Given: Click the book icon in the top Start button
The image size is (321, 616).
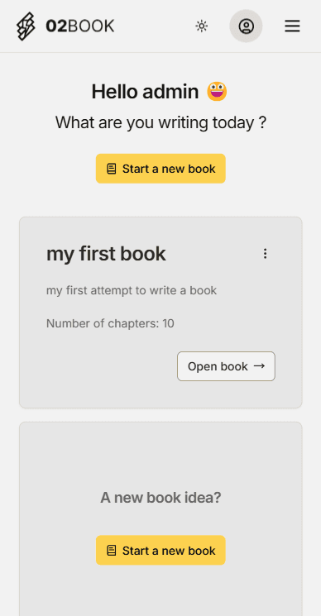Looking at the screenshot, I should point(112,169).
